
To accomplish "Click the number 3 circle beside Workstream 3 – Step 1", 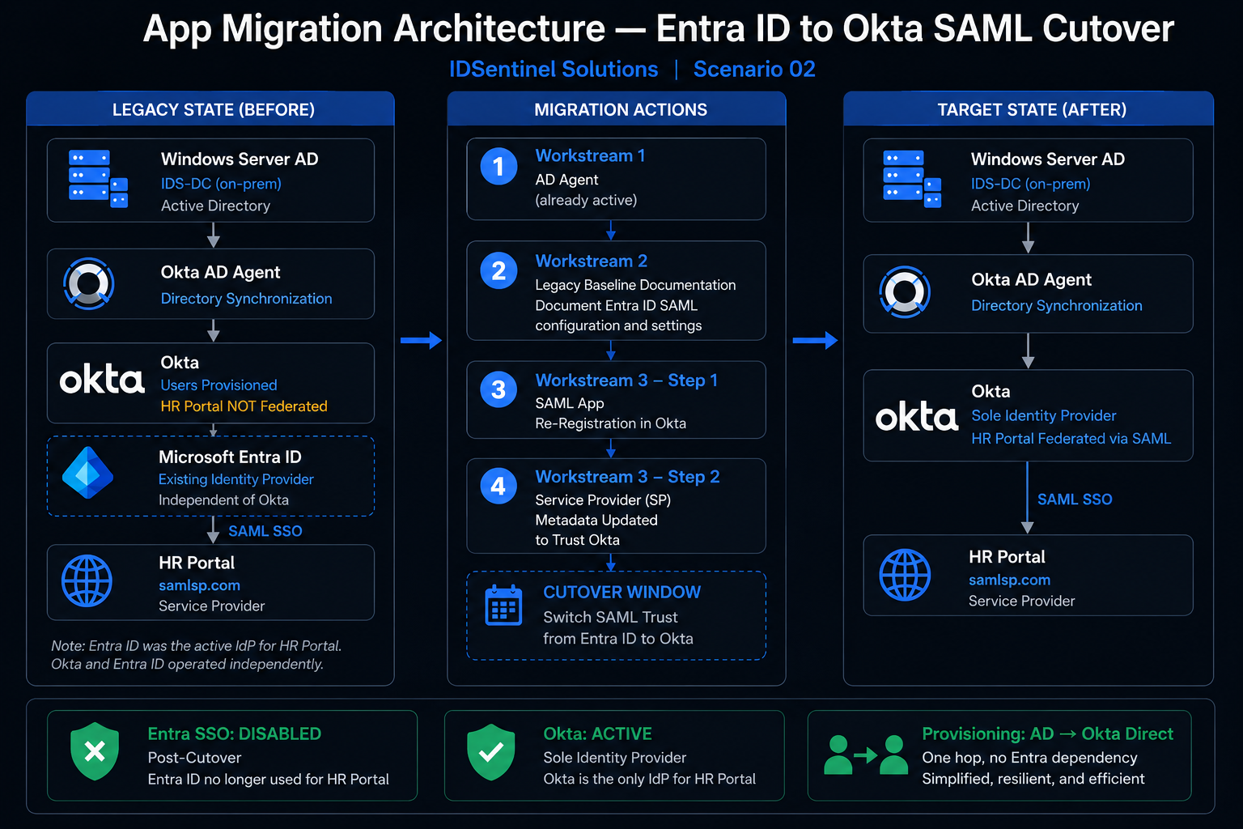I will tap(498, 389).
